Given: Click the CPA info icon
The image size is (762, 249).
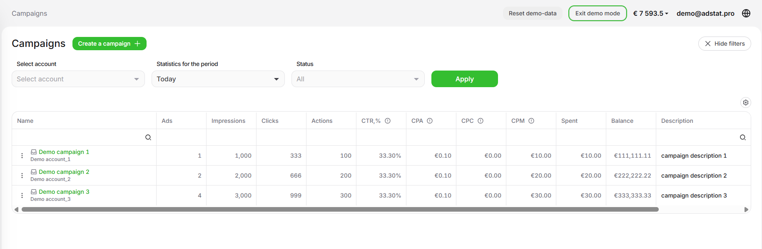Looking at the screenshot, I should [430, 121].
